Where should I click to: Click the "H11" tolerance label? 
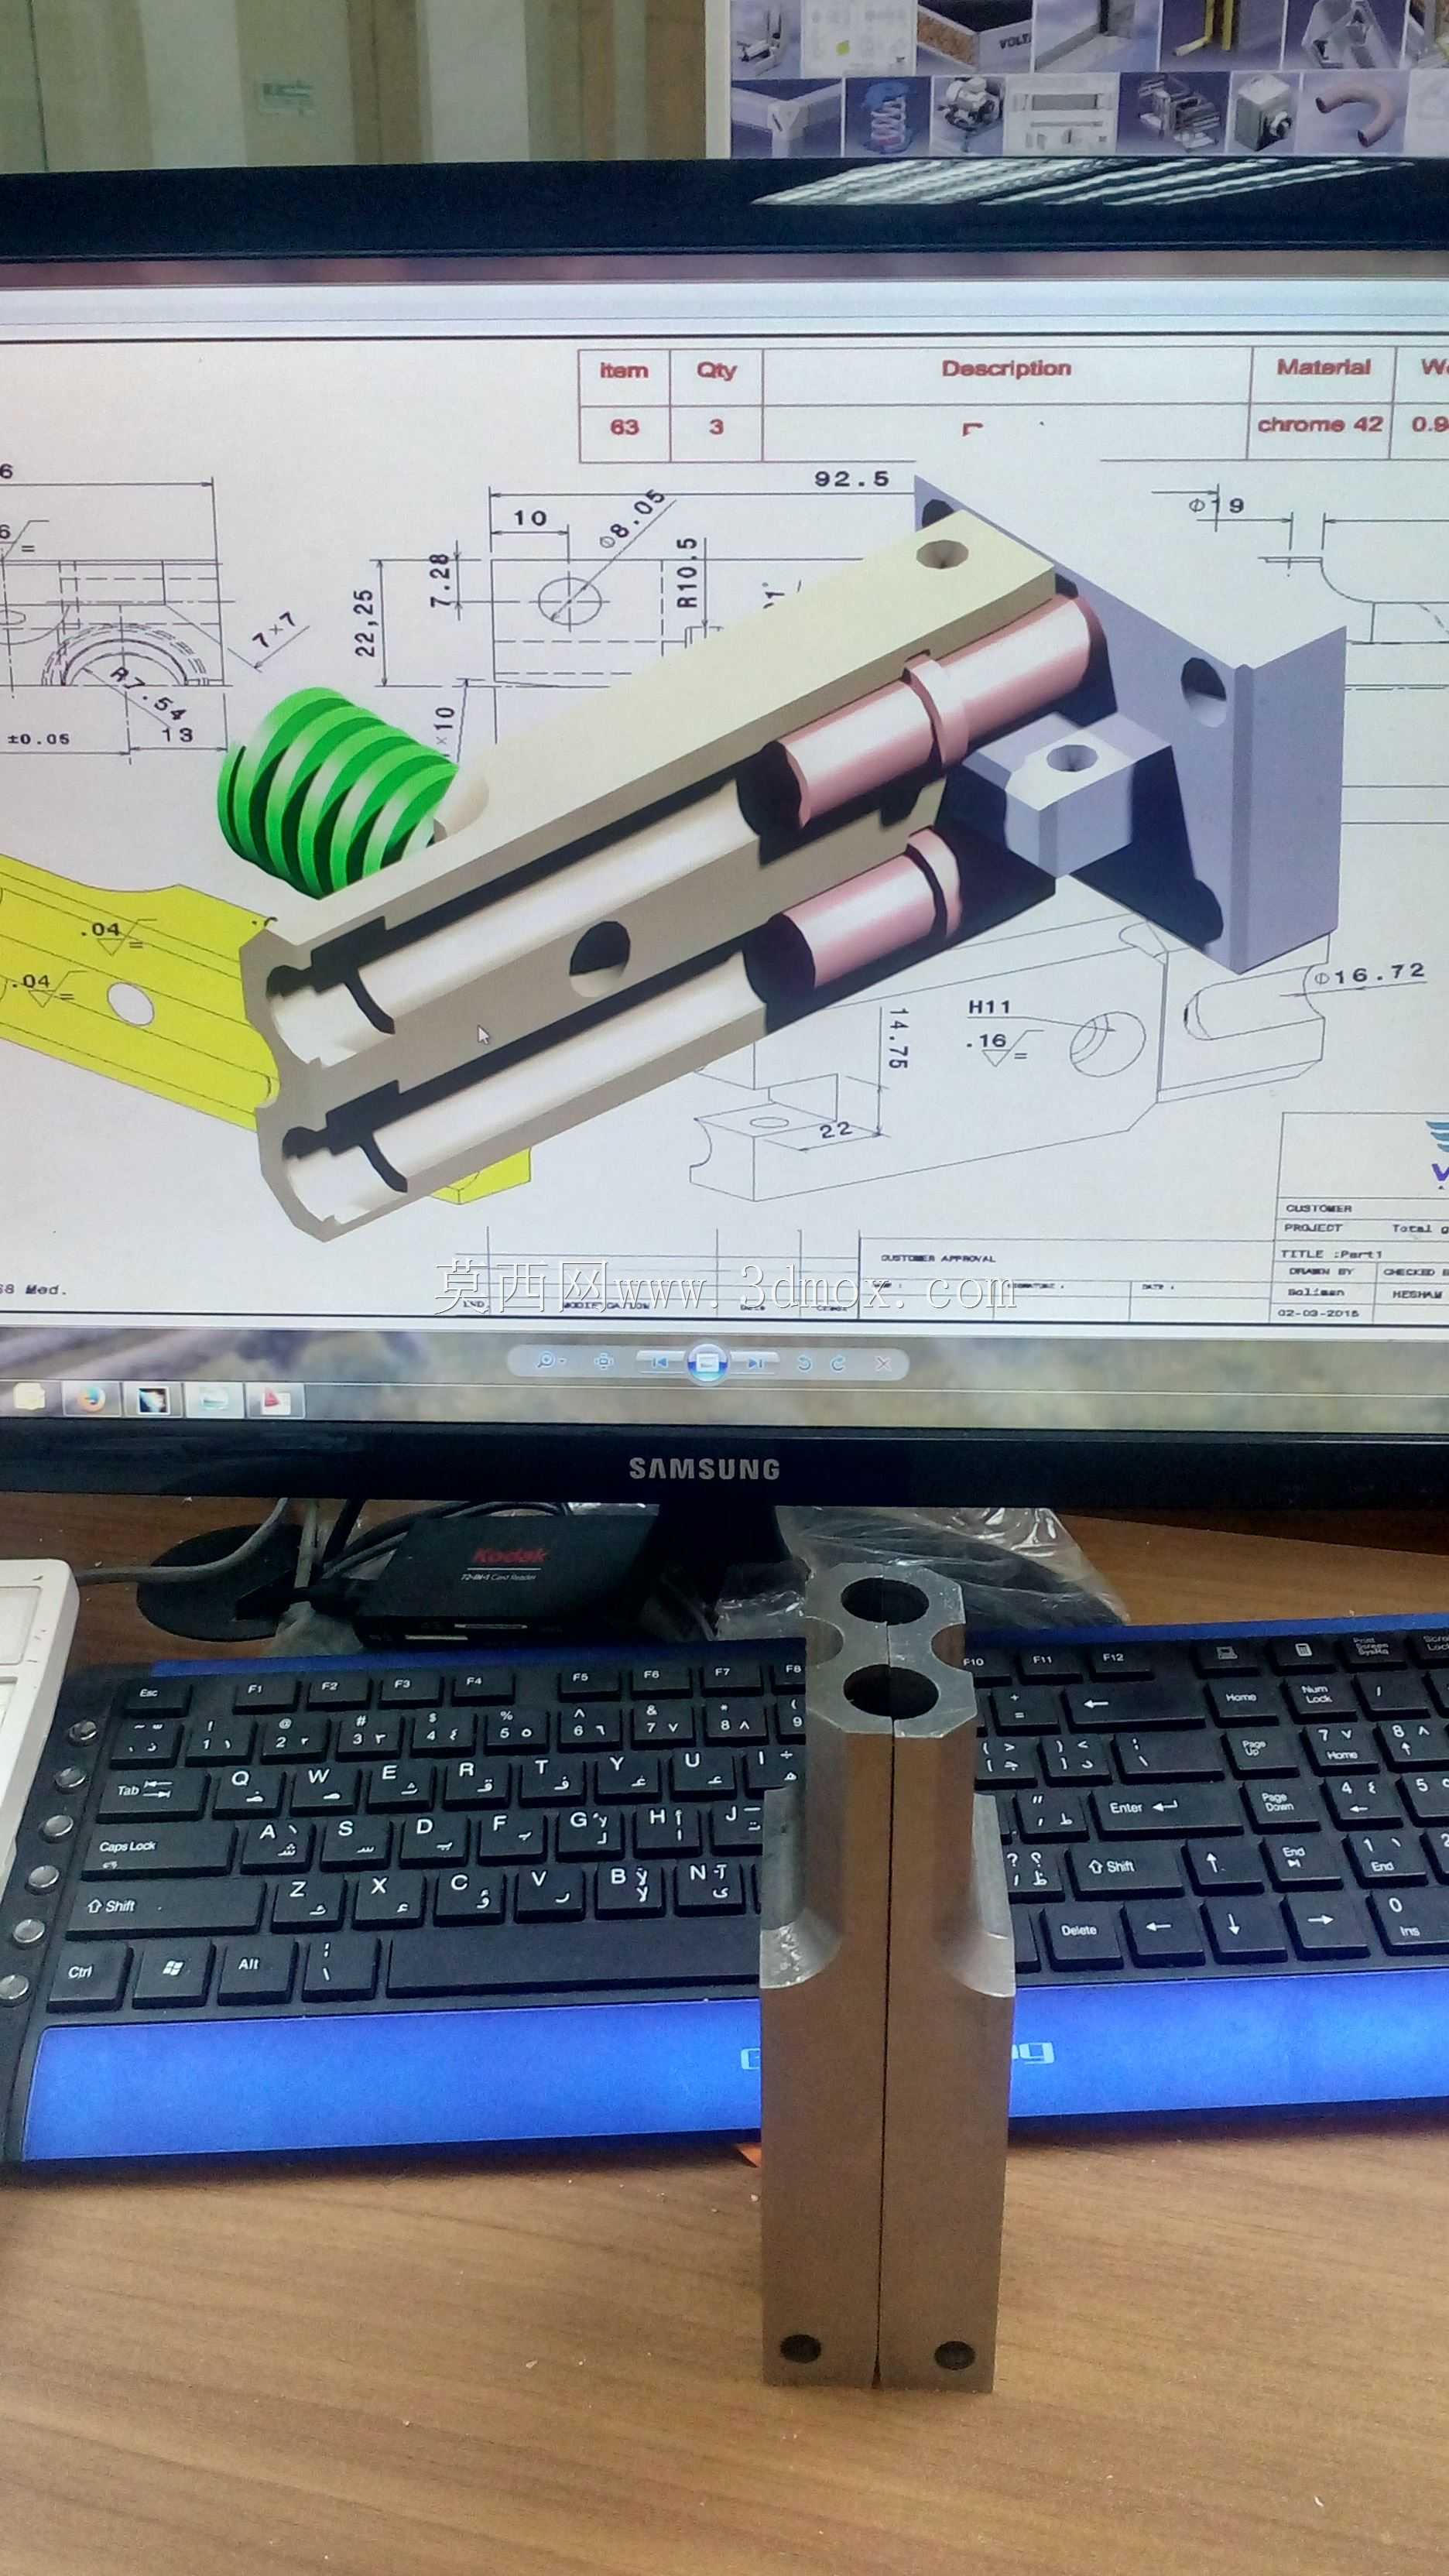coord(989,1007)
